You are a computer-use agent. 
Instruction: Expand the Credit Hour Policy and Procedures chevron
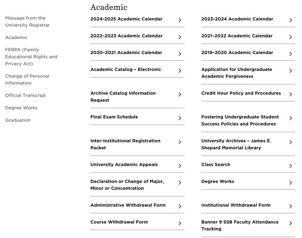(x=290, y=95)
